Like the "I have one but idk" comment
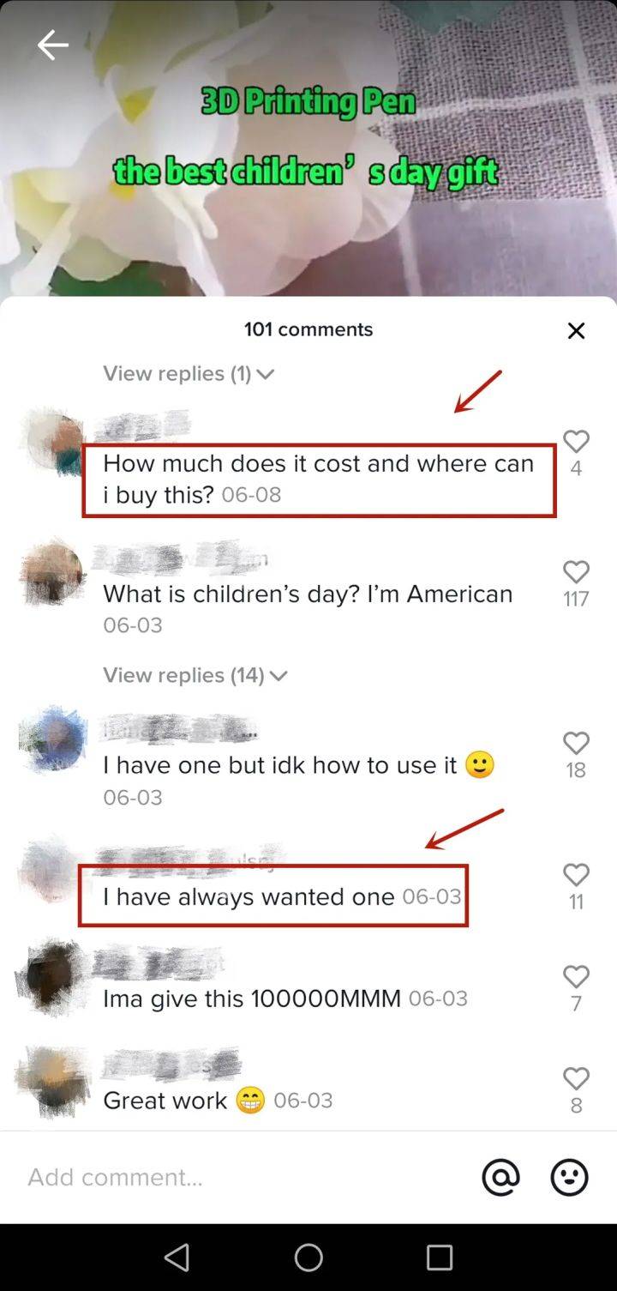The width and height of the screenshot is (617, 1291). [576, 743]
